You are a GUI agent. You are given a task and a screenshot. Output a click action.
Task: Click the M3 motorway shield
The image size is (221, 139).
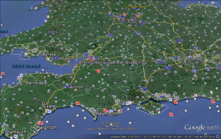click(168, 68)
